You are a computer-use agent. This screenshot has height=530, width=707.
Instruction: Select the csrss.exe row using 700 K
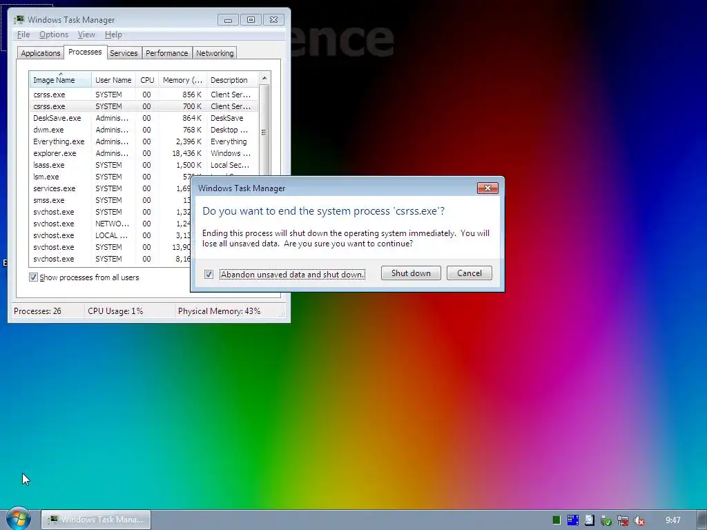[144, 106]
